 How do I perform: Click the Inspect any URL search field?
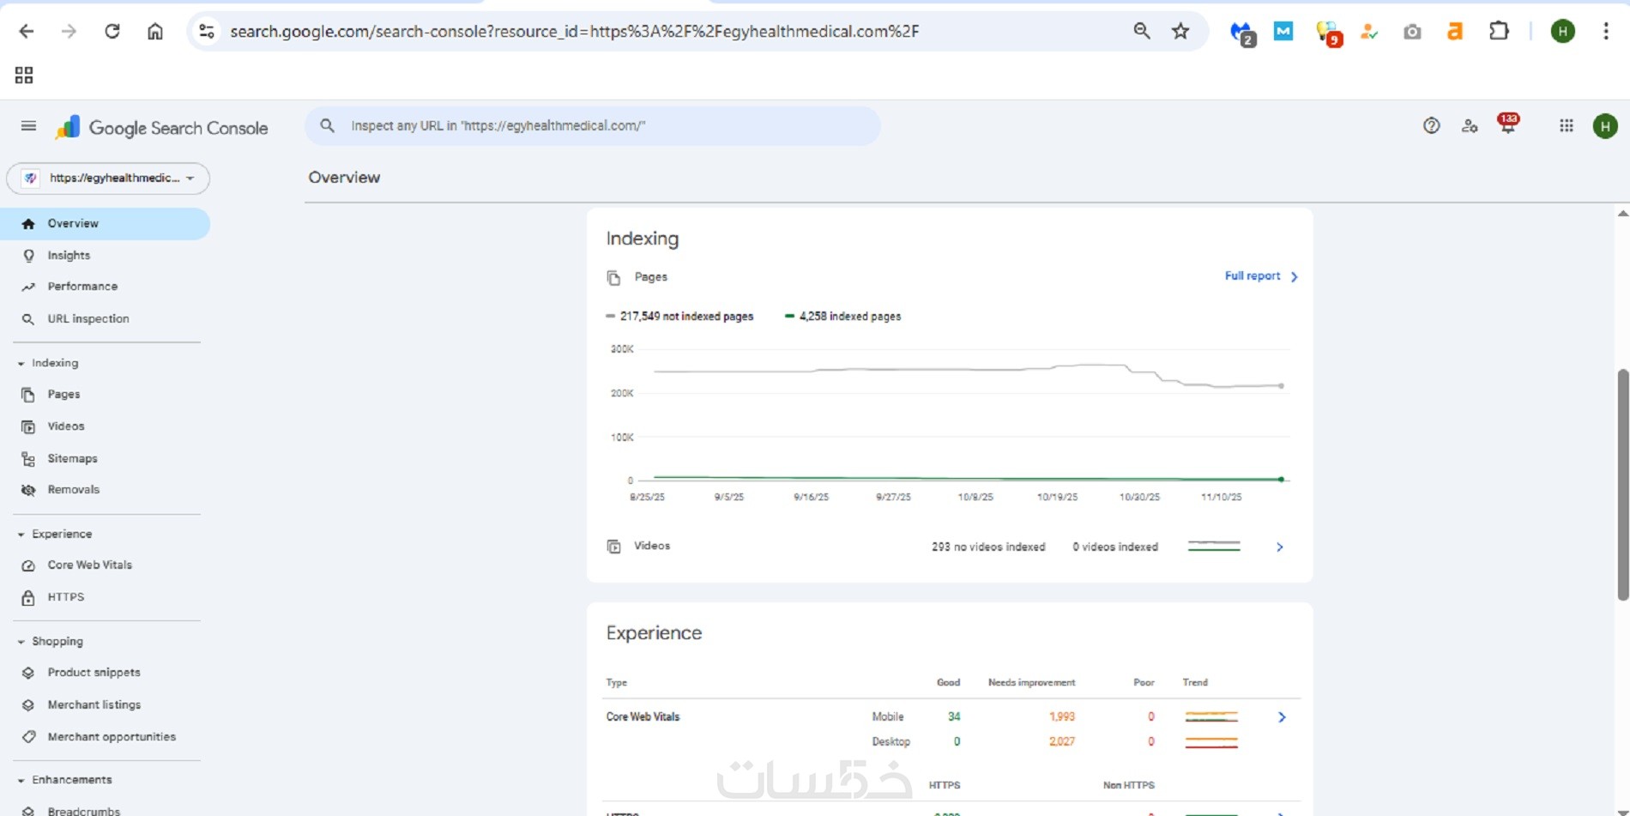[x=592, y=126]
